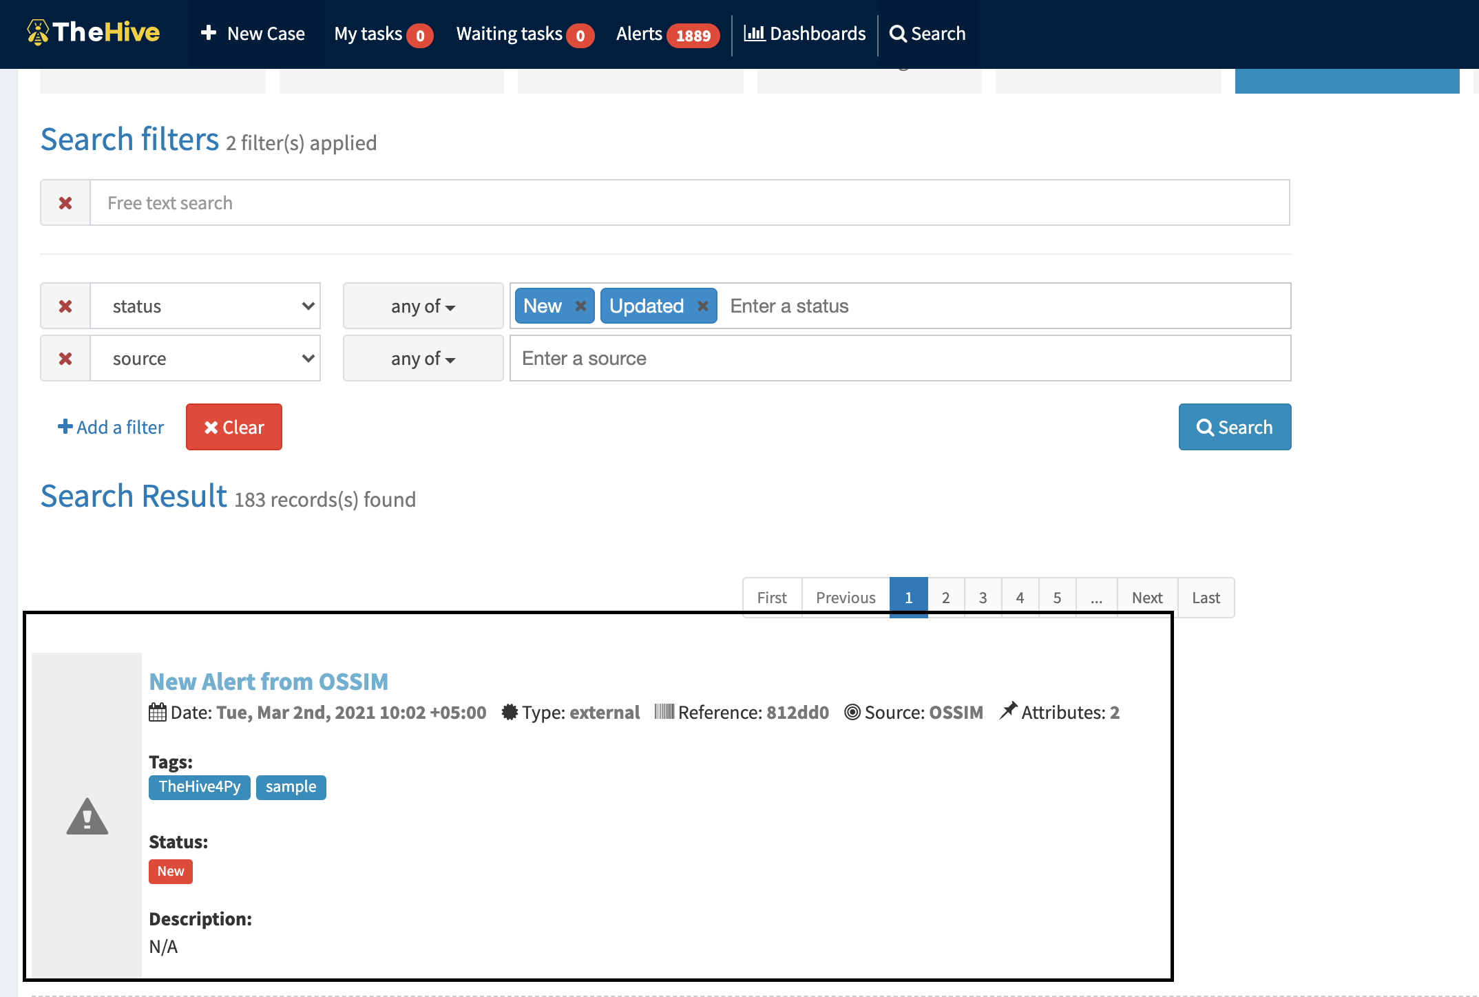Remove the source filter row
This screenshot has height=997, width=1479.
65,358
